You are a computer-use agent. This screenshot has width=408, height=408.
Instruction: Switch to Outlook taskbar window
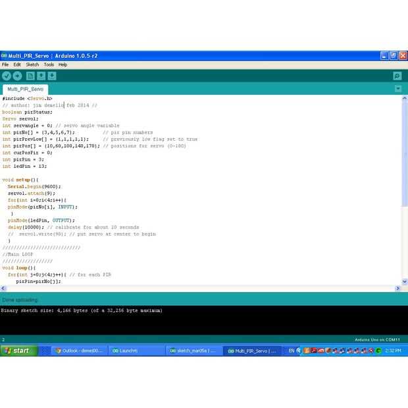[x=80, y=351]
